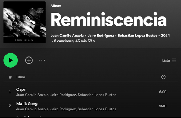The height and width of the screenshot is (118, 181).
Task: Save album to library with plus icon
Action: click(x=29, y=60)
